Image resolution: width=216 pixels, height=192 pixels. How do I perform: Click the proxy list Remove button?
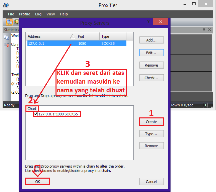151,65
